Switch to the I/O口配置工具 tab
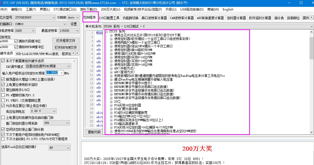314x165 pixels. [109, 18]
